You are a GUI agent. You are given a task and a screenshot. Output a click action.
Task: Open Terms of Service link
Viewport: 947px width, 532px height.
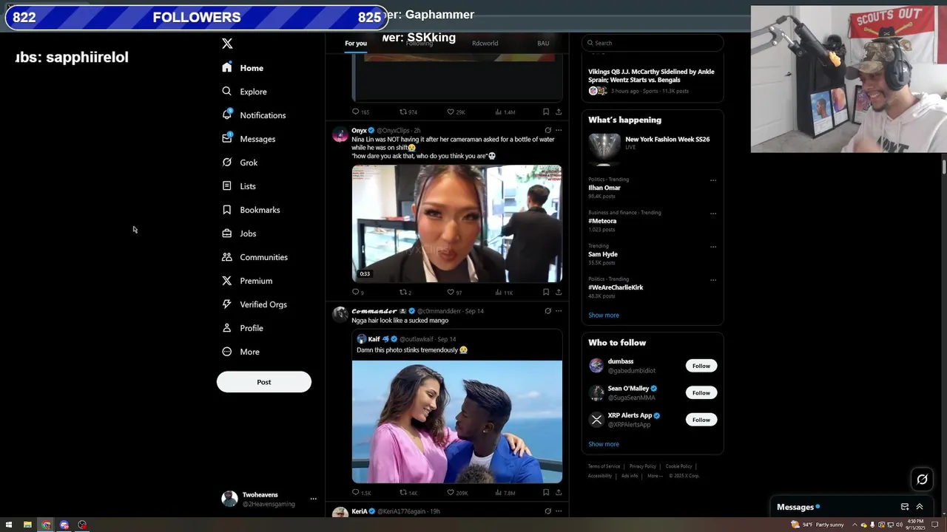pos(604,466)
